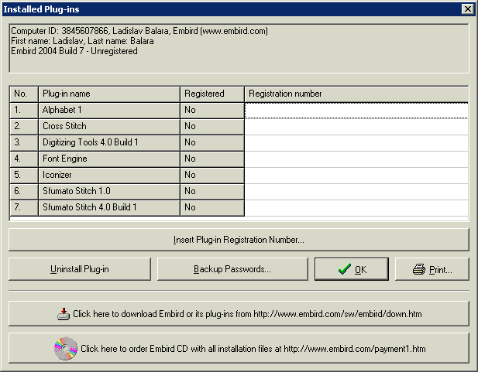Click Registered status of Alphabet 1
The height and width of the screenshot is (372, 478).
pos(212,110)
